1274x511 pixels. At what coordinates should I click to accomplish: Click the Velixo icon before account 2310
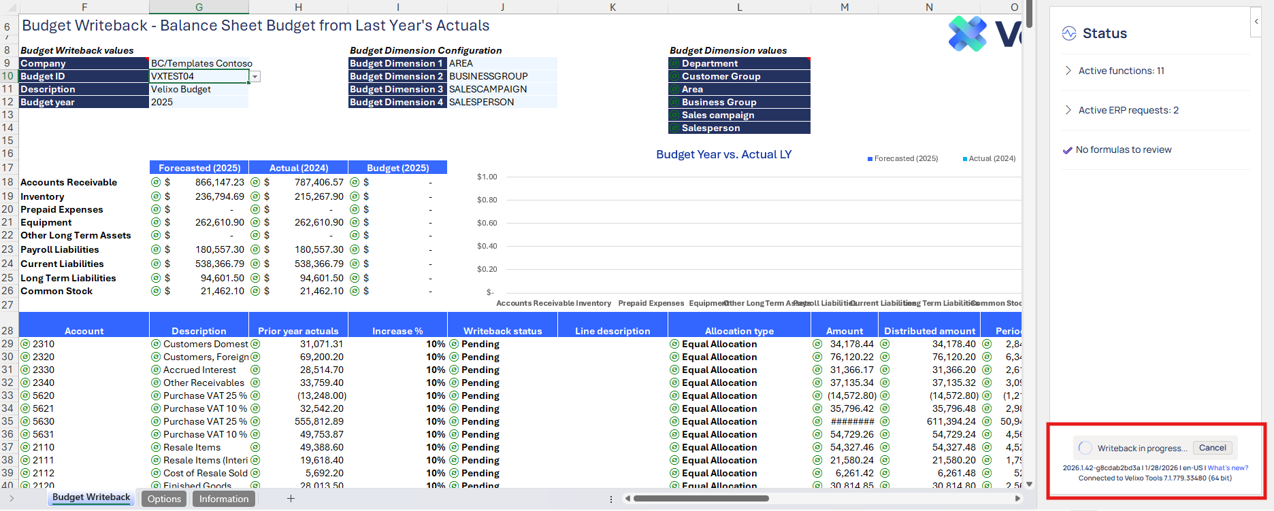(x=25, y=344)
